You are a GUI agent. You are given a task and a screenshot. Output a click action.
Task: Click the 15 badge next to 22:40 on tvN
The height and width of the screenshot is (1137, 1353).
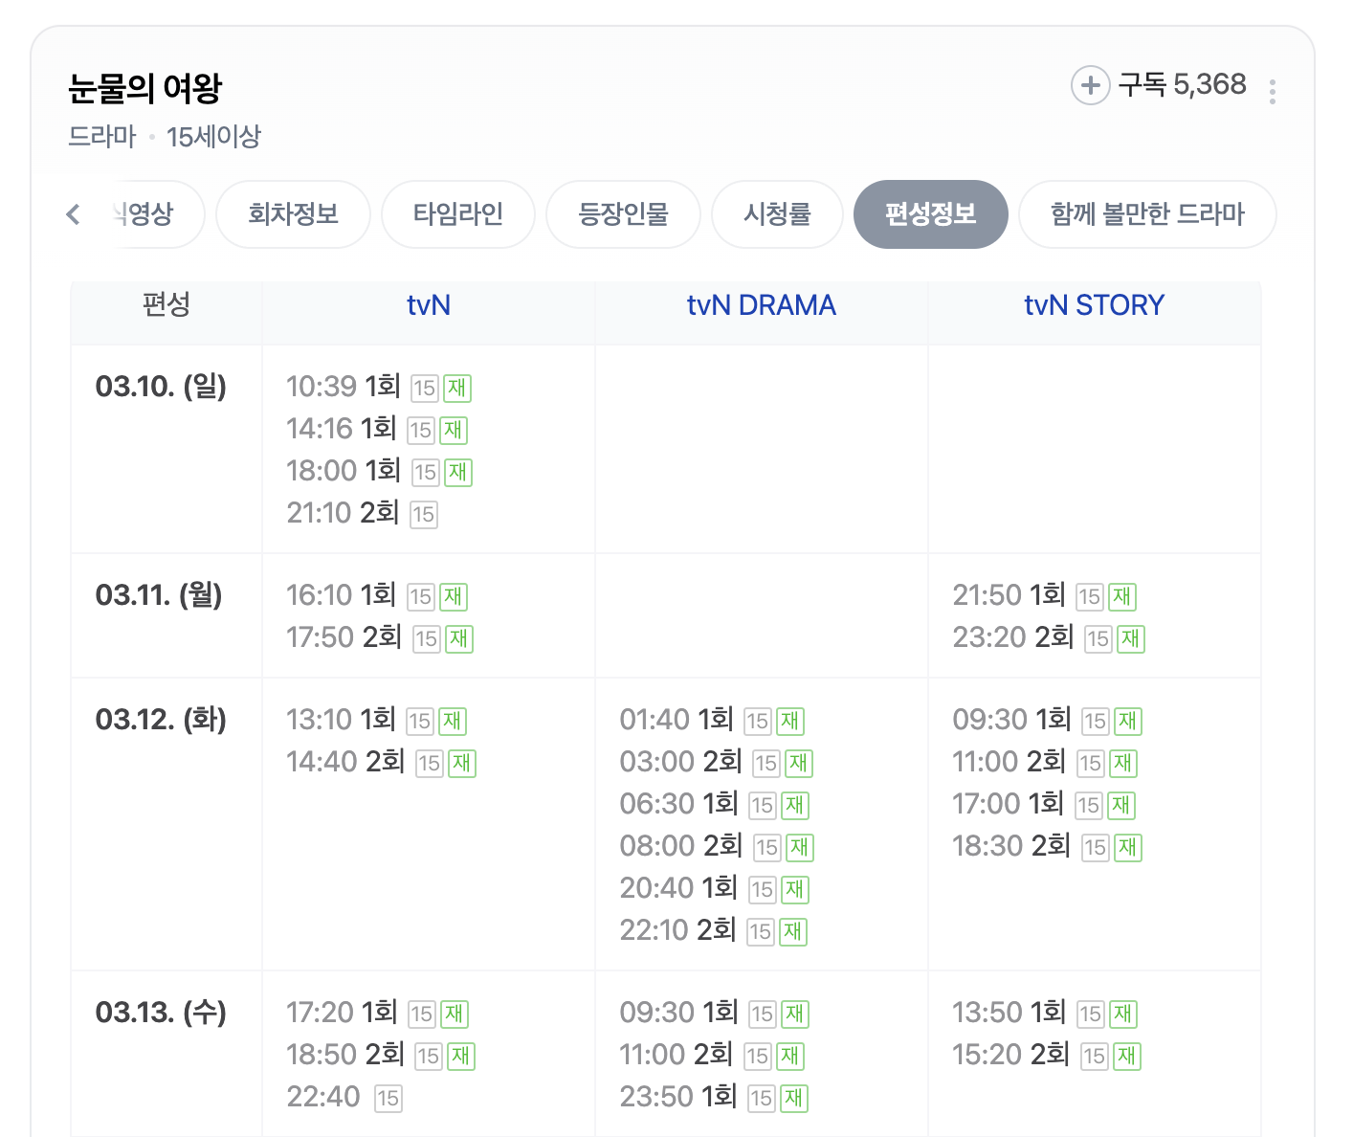[388, 1099]
